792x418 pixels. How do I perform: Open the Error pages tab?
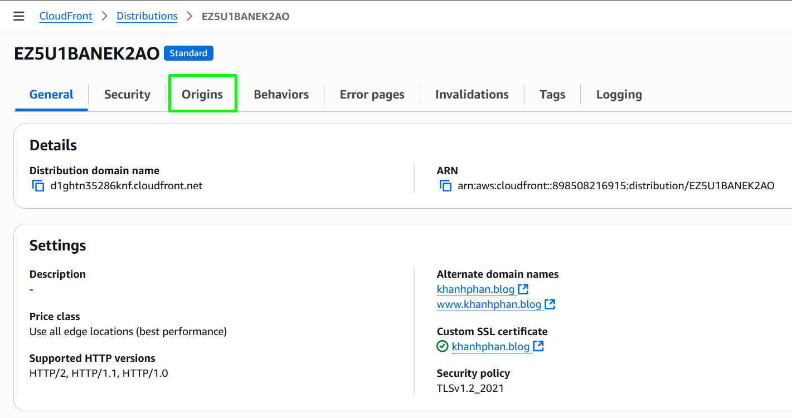[372, 95]
